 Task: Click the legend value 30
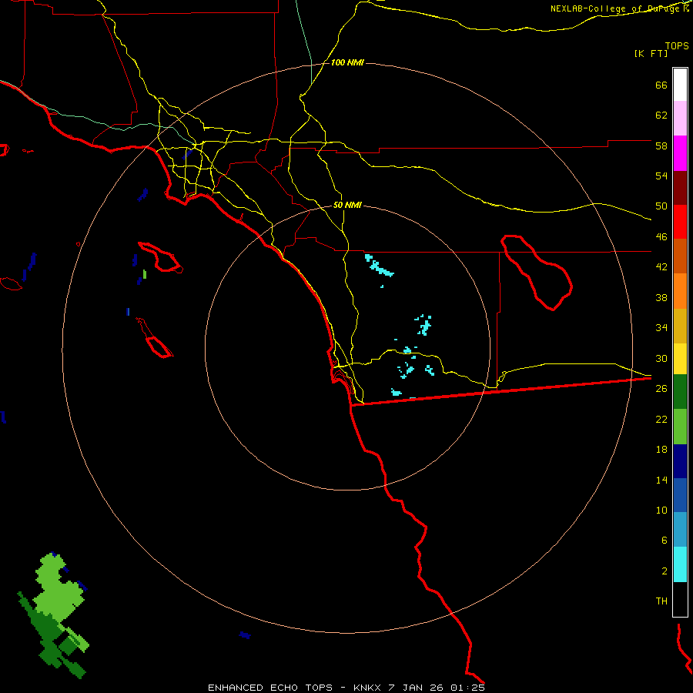(661, 358)
